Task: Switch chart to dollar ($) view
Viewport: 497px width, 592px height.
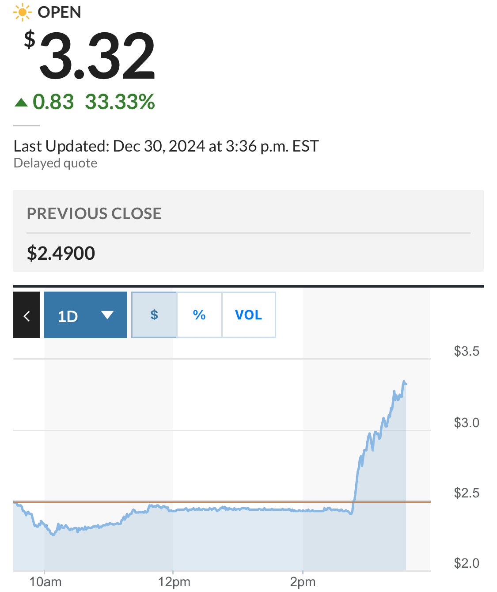Action: coord(154,315)
